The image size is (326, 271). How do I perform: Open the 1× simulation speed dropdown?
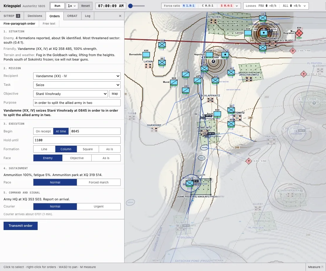pos(72,6)
